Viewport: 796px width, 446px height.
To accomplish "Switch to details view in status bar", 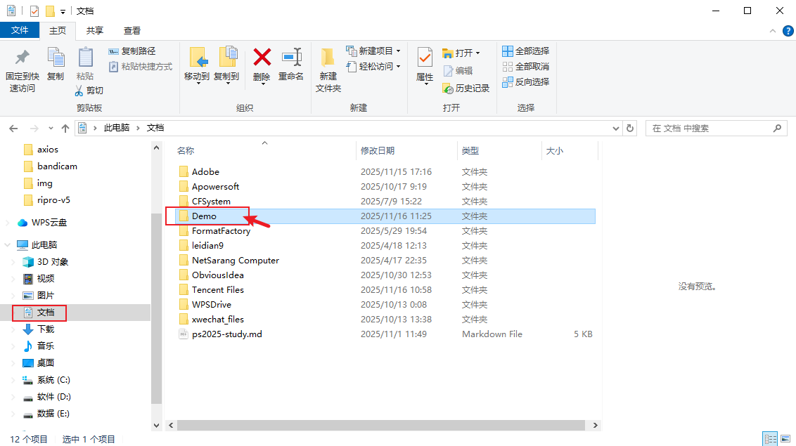I will [x=771, y=439].
